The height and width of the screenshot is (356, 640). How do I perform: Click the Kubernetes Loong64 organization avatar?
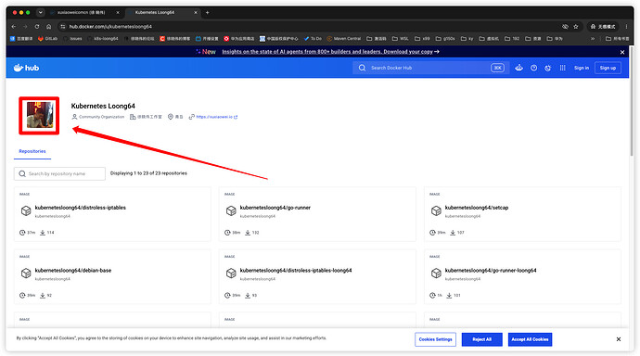tap(39, 115)
